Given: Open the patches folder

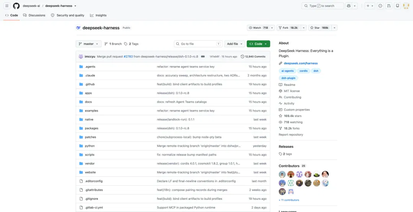Looking at the screenshot, I should (90, 137).
